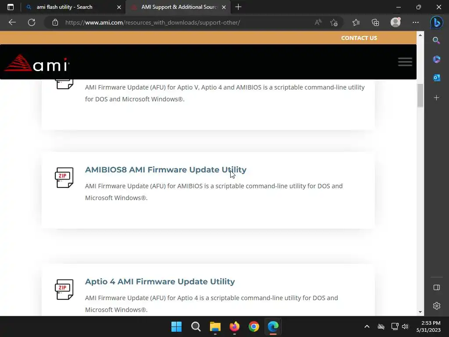This screenshot has width=449, height=337.
Task: Click scrollbar up arrow
Action: coord(420,35)
